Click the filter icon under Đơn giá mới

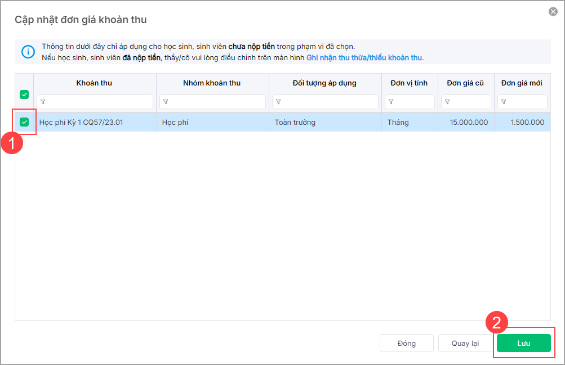504,102
